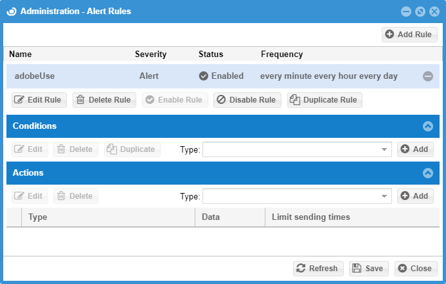This screenshot has height=284, width=446.
Task: Sort rules by Name column header
Action: [x=21, y=54]
